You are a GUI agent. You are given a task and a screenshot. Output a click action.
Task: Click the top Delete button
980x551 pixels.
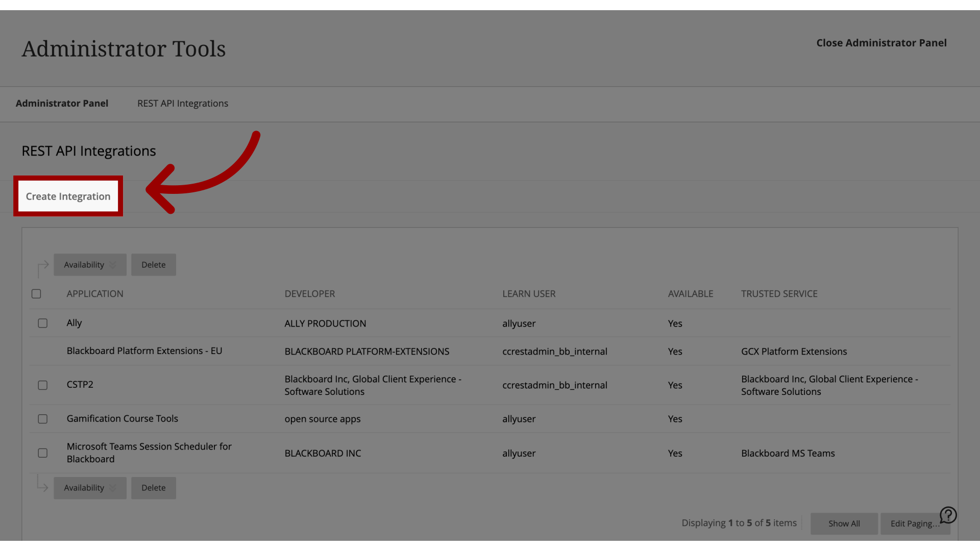coord(154,265)
